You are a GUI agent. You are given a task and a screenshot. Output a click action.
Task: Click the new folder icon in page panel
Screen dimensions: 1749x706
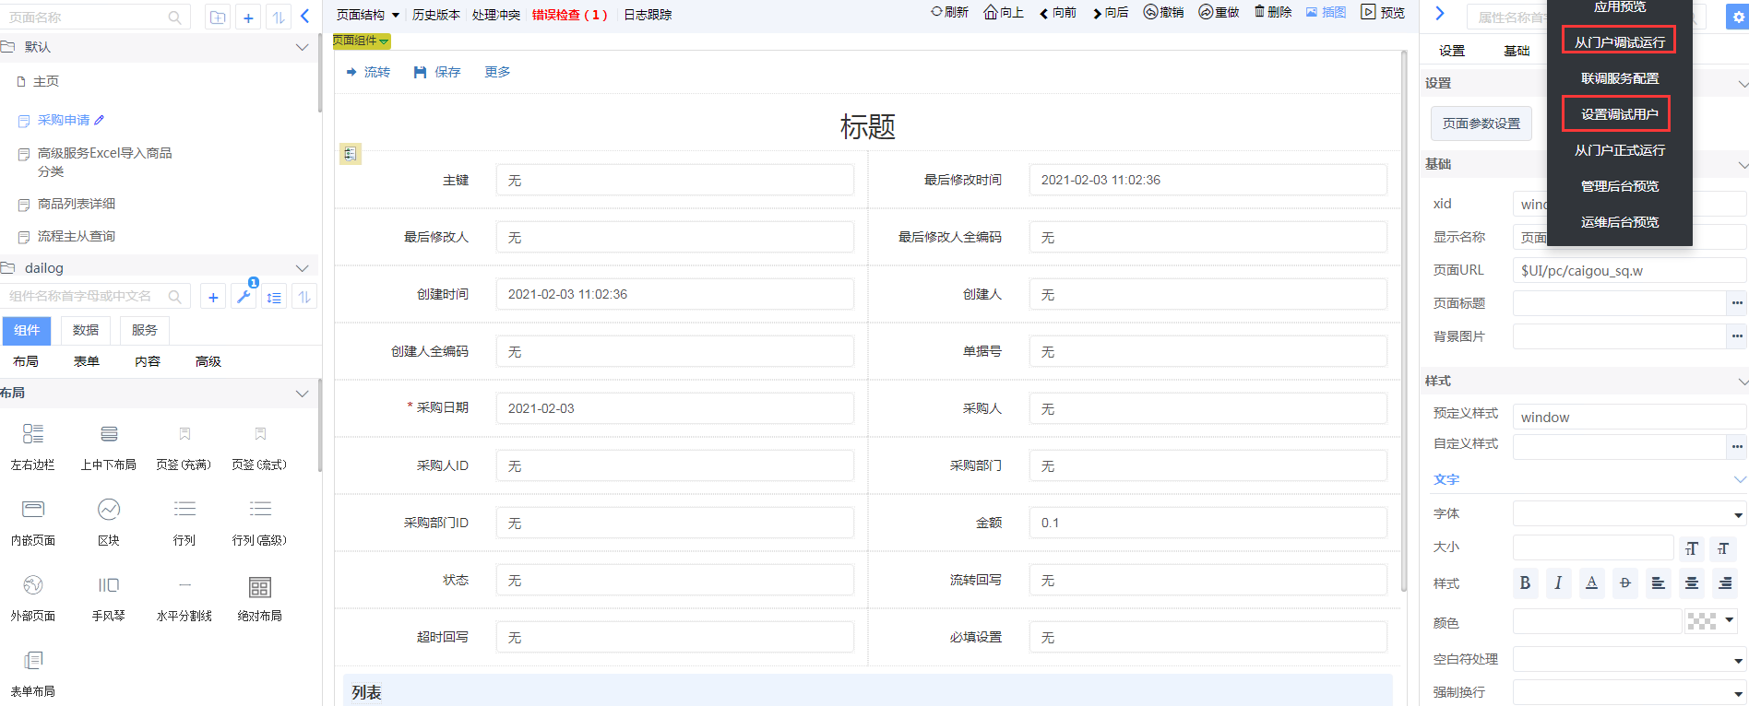[218, 18]
